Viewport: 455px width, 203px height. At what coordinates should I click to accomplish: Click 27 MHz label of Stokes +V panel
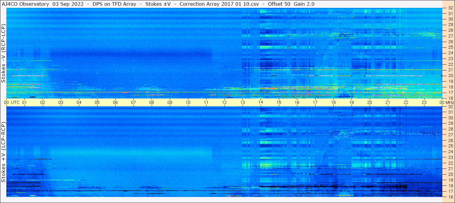(x=450, y=135)
